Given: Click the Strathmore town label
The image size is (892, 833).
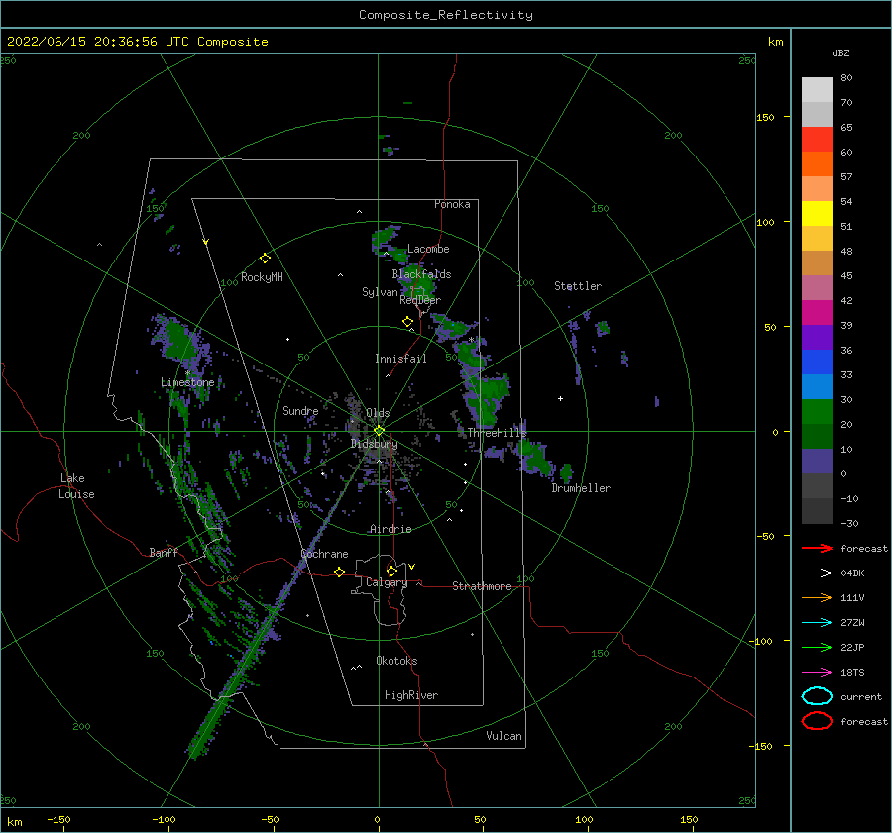Looking at the screenshot, I should (482, 586).
